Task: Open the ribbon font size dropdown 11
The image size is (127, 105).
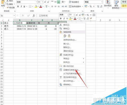Action: click(42, 2)
